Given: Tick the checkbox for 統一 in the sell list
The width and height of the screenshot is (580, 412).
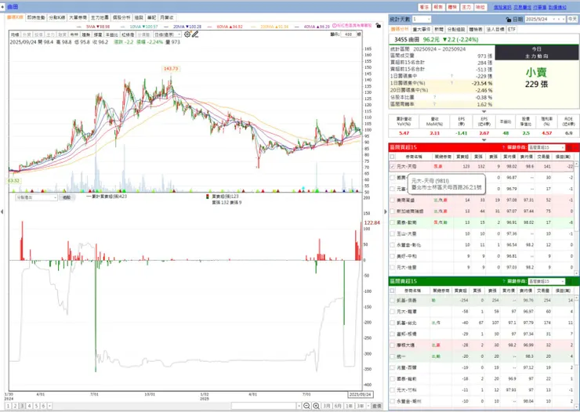Looking at the screenshot, I should [393, 356].
